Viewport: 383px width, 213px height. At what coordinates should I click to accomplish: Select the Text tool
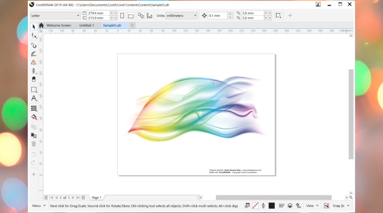click(34, 98)
